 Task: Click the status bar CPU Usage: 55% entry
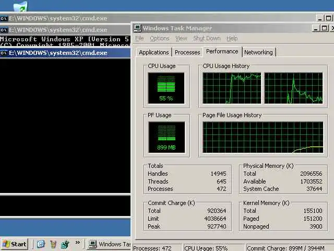point(213,248)
